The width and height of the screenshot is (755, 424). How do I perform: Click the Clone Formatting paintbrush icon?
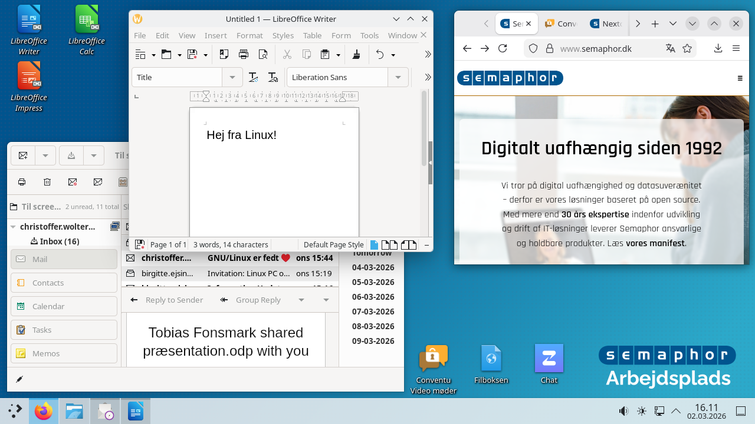356,55
